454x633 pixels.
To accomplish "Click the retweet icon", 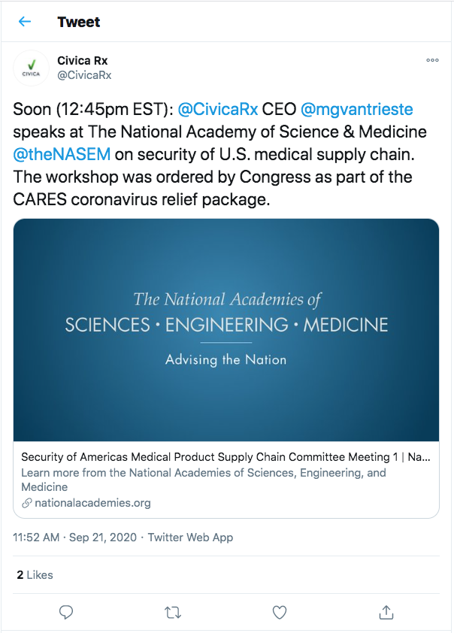I will 173,612.
